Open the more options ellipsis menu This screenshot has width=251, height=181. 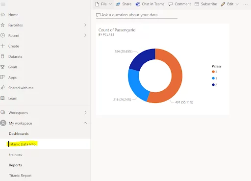pyautogui.click(x=246, y=4)
